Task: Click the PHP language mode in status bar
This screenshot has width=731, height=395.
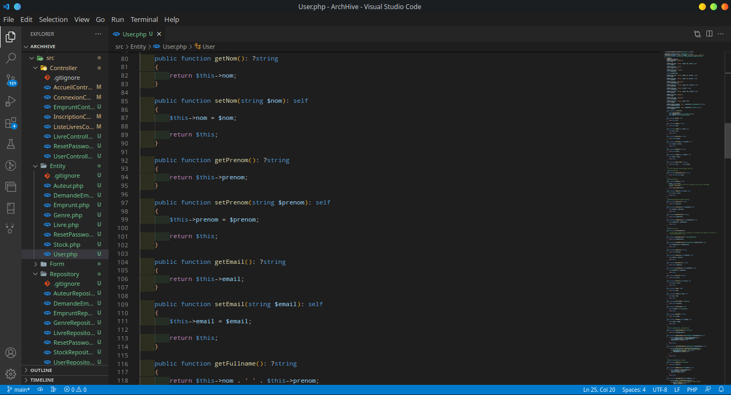Action: pos(692,390)
